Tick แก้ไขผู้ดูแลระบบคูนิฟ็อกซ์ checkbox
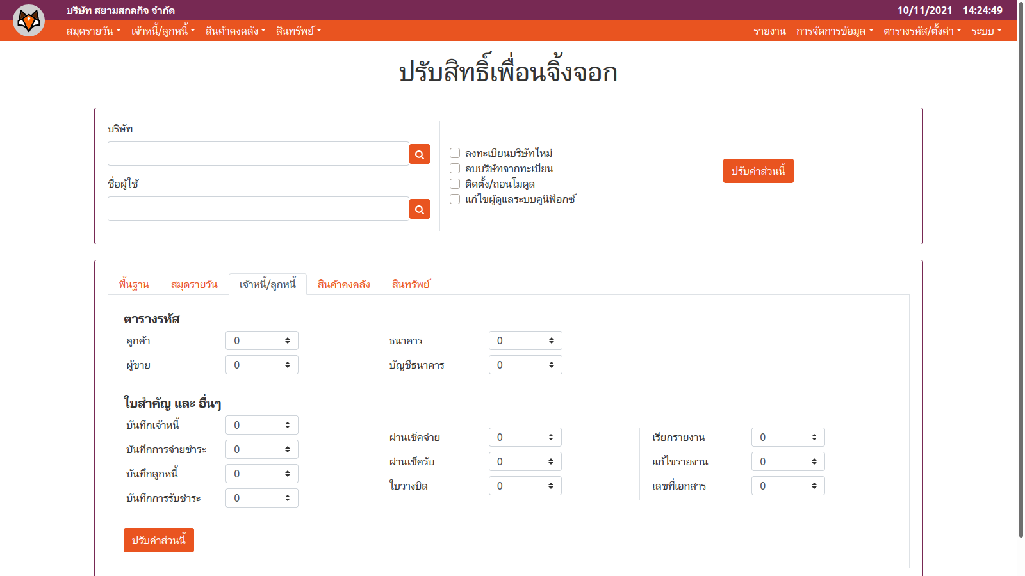This screenshot has height=576, width=1025. click(455, 199)
